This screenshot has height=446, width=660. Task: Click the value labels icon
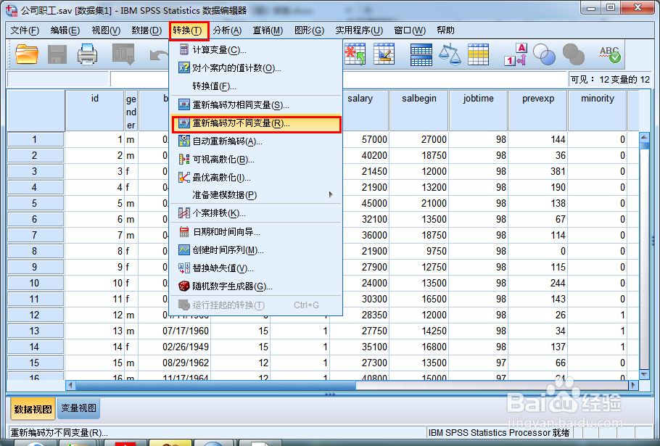(x=515, y=54)
